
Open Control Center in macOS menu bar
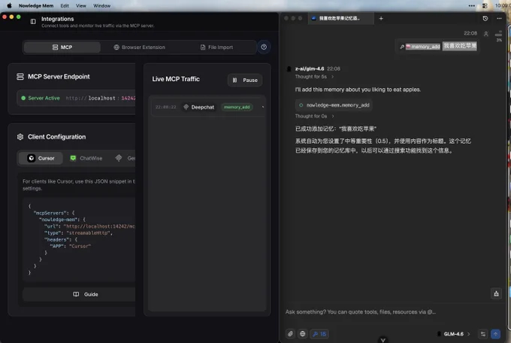485,5
